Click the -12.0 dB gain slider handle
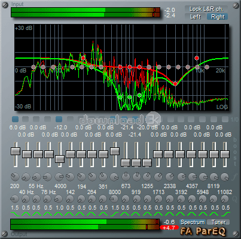 point(60,159)
